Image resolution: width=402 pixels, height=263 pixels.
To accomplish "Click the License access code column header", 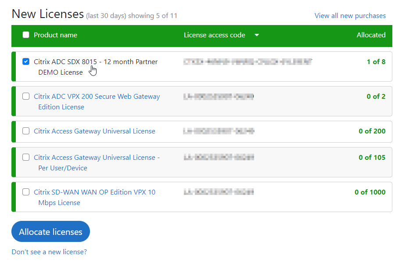I will click(x=214, y=35).
